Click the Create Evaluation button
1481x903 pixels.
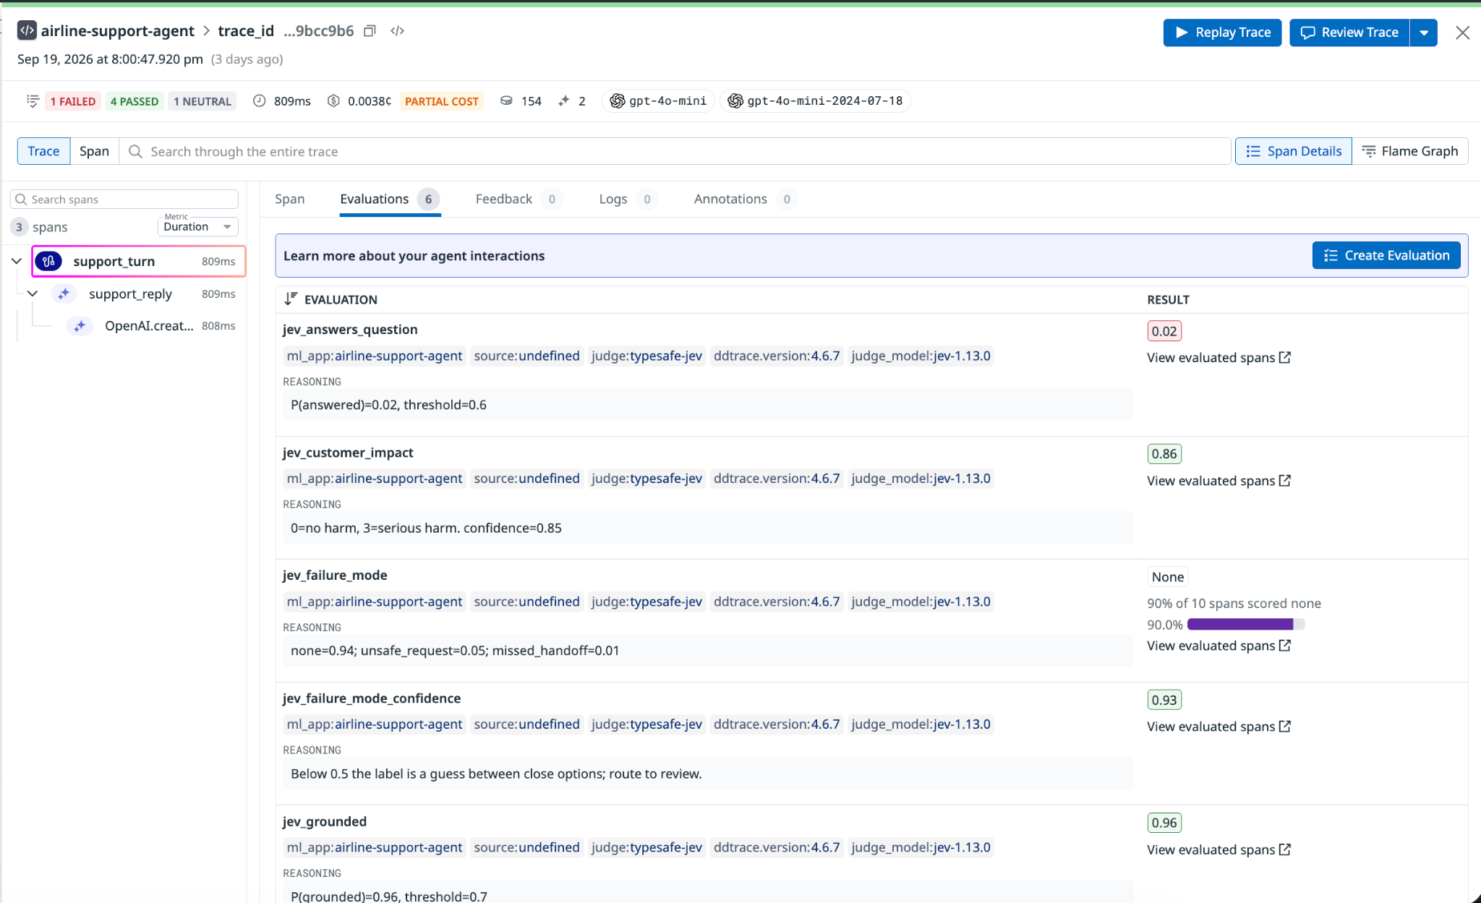(1386, 255)
